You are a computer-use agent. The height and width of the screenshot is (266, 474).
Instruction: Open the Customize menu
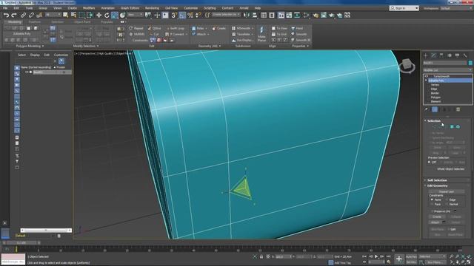190,8
